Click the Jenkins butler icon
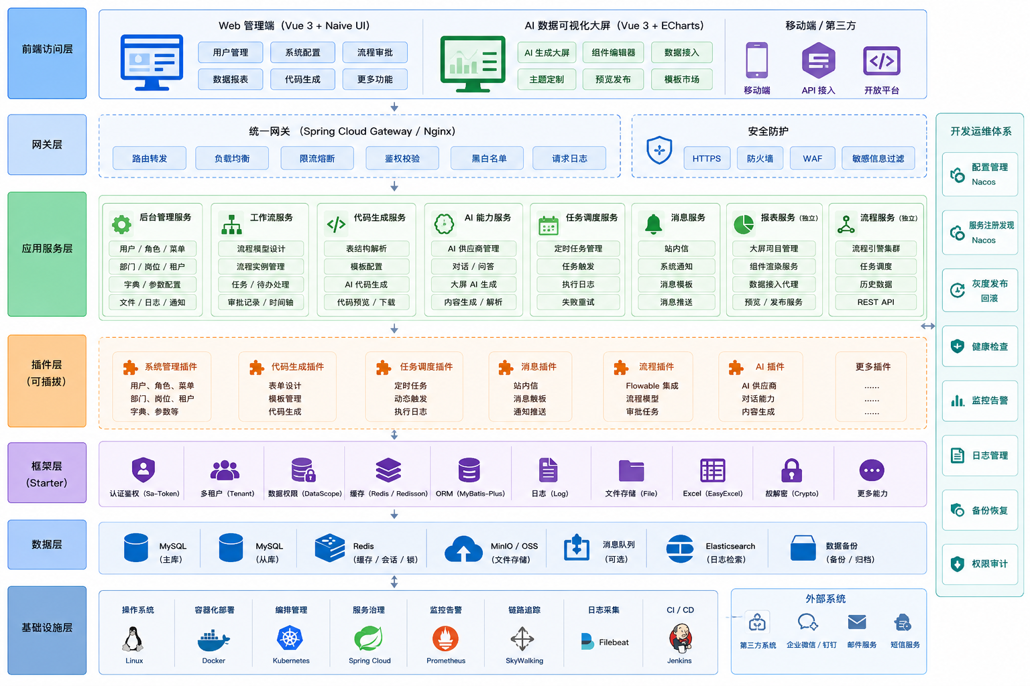The height and width of the screenshot is (686, 1030). pos(680,638)
